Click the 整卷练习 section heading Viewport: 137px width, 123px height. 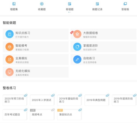[9, 88]
